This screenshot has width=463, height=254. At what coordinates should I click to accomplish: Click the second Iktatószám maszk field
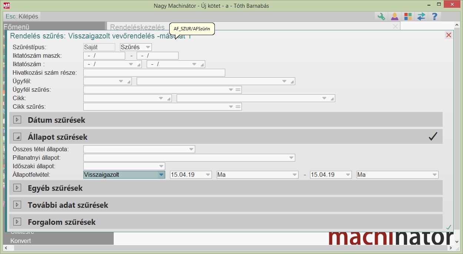tap(157, 56)
